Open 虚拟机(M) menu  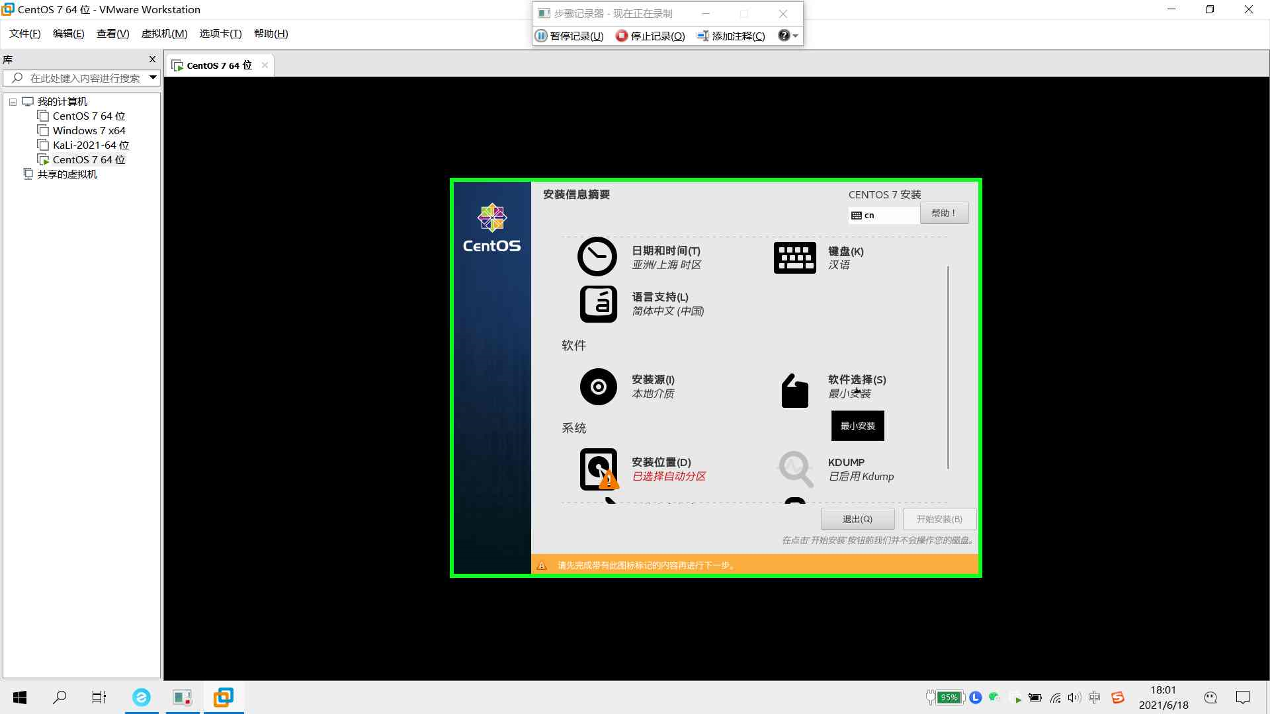point(164,34)
